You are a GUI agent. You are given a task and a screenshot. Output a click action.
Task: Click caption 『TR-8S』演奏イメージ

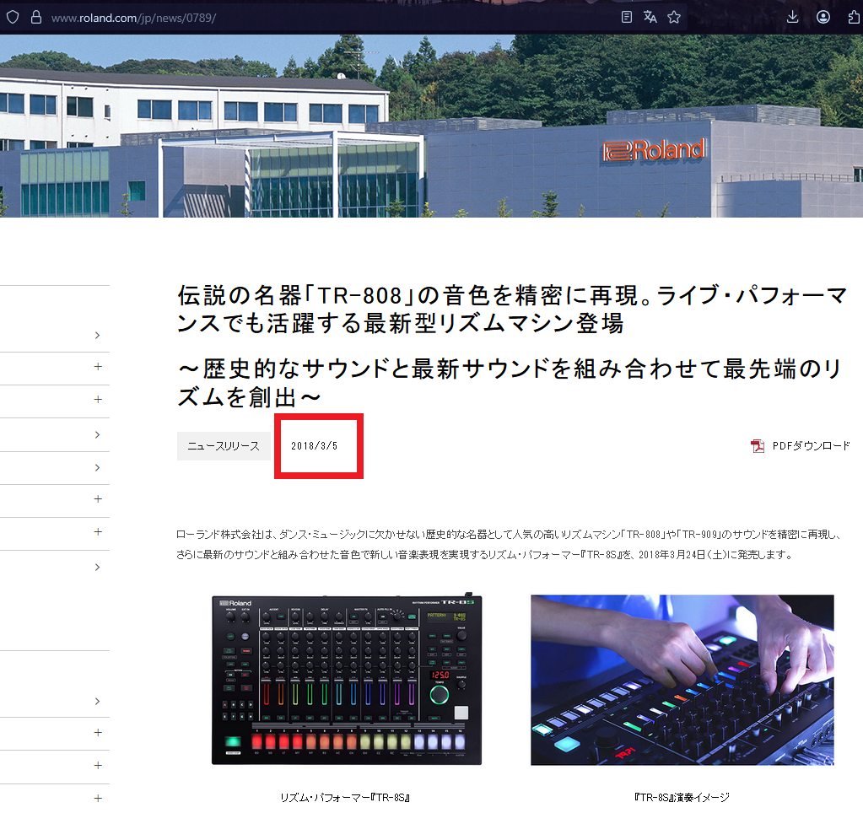coord(682,797)
